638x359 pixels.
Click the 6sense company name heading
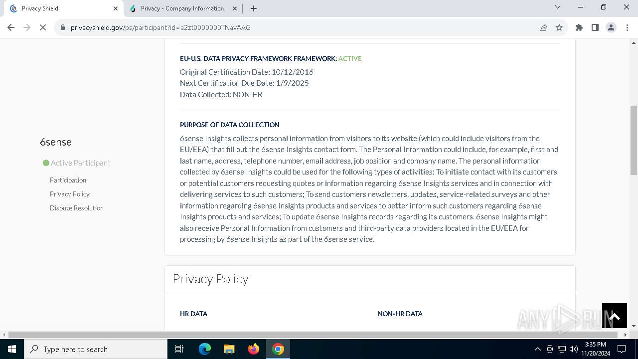(56, 142)
